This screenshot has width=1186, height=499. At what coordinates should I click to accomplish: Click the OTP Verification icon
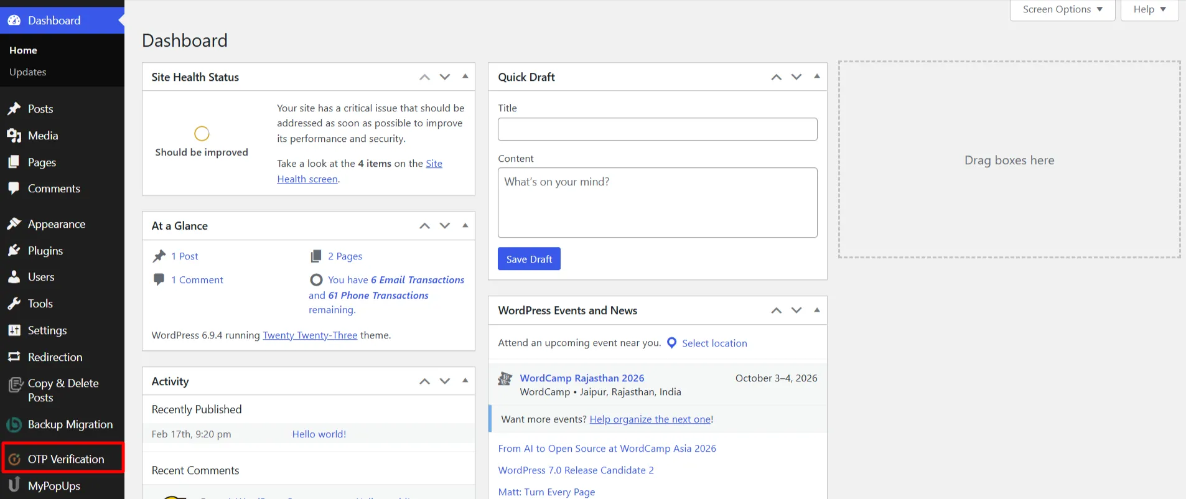(x=14, y=459)
